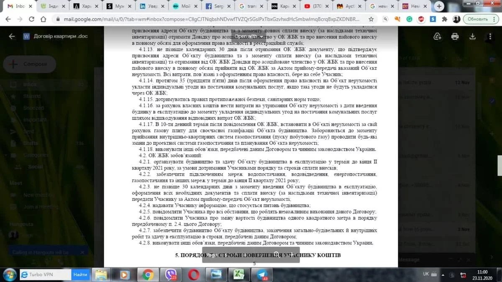Open the Windows Start menu

pos(10,274)
